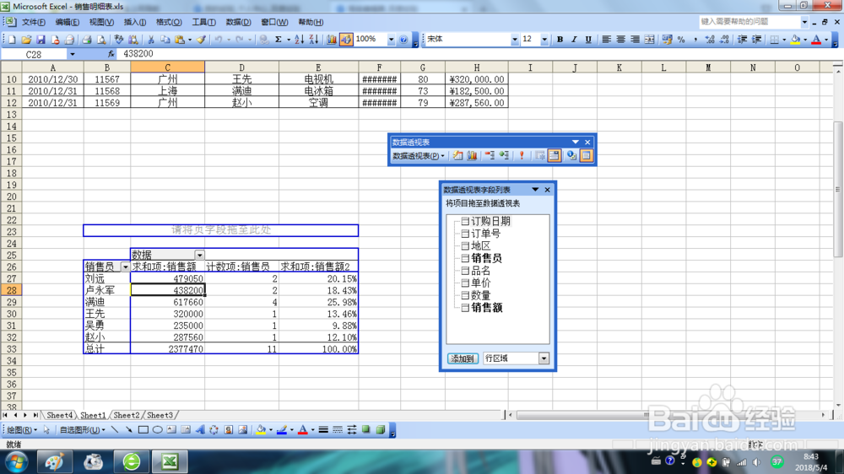The width and height of the screenshot is (844, 474).
Task: Toggle underline formatting
Action: click(x=588, y=40)
